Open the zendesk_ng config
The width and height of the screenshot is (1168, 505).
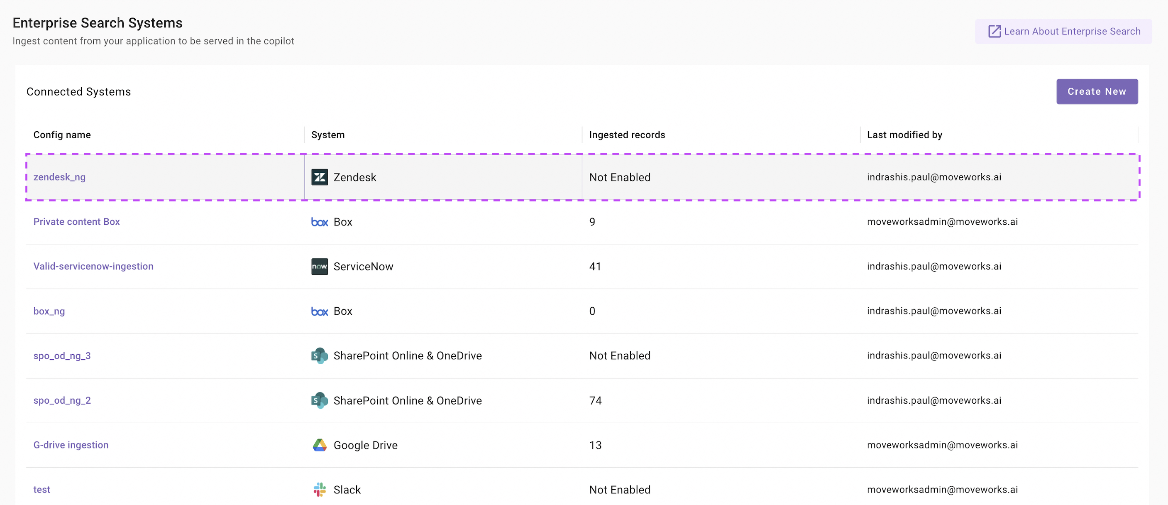[59, 177]
